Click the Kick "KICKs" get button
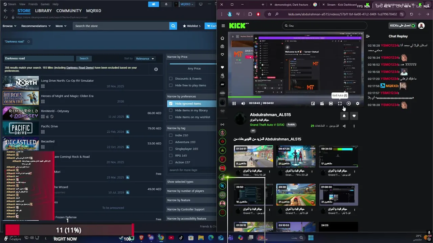 point(402,26)
